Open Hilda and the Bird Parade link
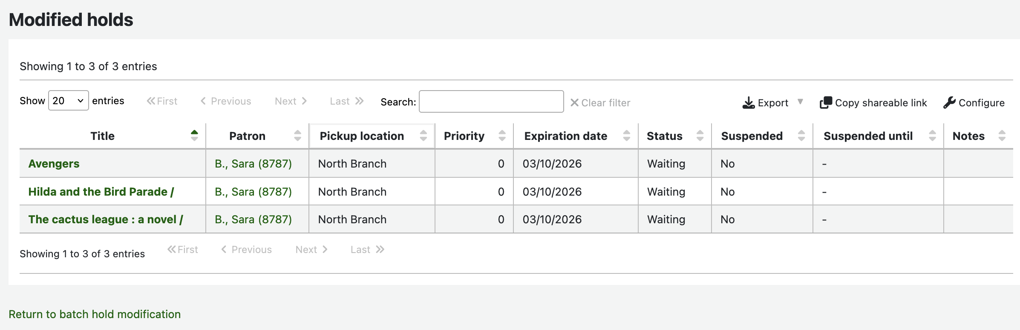The height and width of the screenshot is (330, 1020). coord(101,192)
